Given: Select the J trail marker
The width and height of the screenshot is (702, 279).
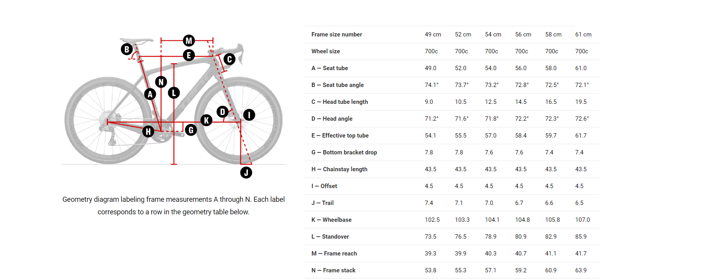Looking at the screenshot, I should click(x=246, y=172).
